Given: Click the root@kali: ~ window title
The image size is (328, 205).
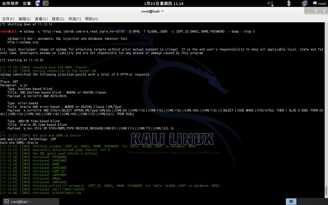Looking at the screenshot, I should click(x=152, y=11).
